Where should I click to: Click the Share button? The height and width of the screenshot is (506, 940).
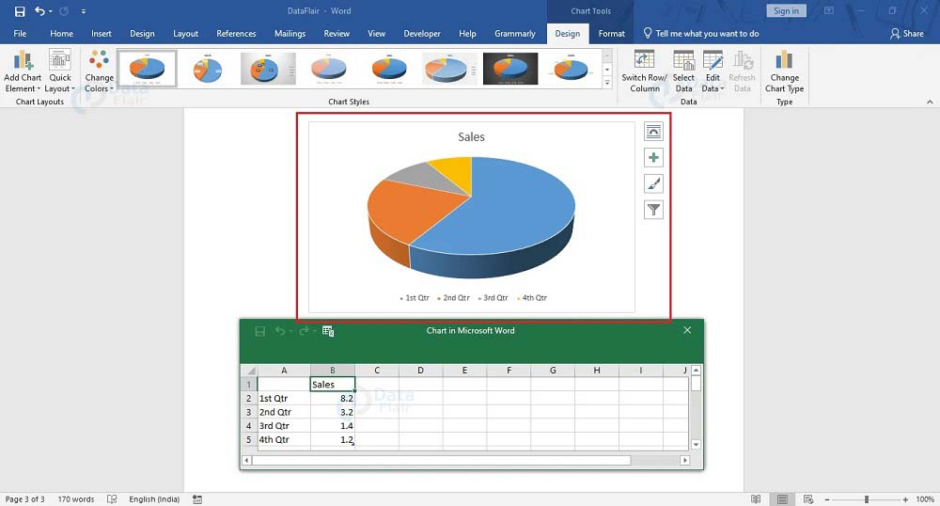tap(907, 34)
